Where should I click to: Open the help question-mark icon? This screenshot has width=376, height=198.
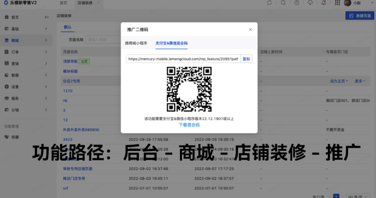(x=297, y=3)
